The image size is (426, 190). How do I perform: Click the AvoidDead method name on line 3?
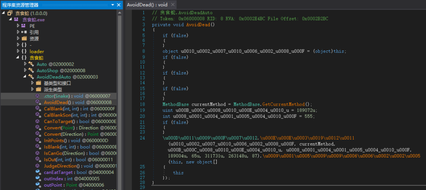coord(198,25)
